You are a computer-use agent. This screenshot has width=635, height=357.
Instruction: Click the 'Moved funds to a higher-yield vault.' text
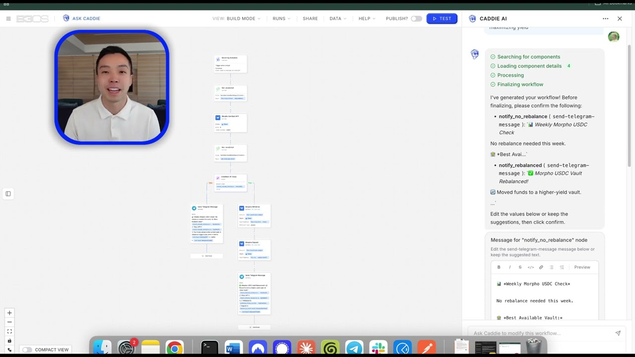539,192
